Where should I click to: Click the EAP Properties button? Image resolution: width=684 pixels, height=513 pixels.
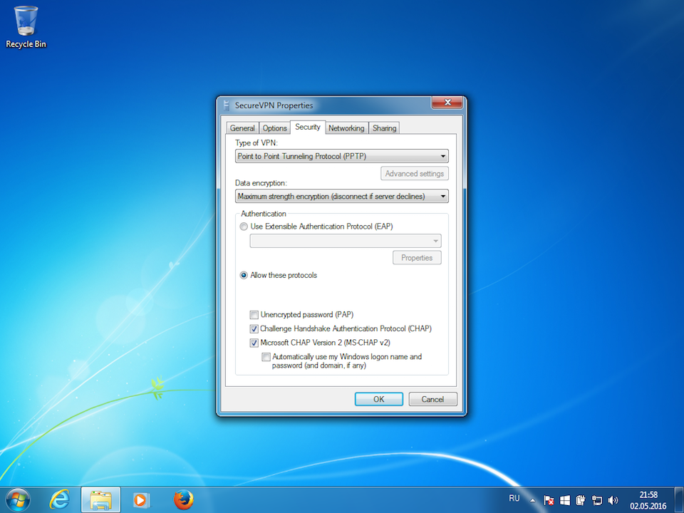point(417,258)
